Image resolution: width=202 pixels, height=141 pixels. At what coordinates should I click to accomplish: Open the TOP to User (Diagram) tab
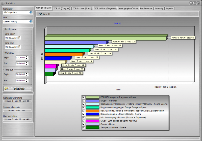coord(105,9)
